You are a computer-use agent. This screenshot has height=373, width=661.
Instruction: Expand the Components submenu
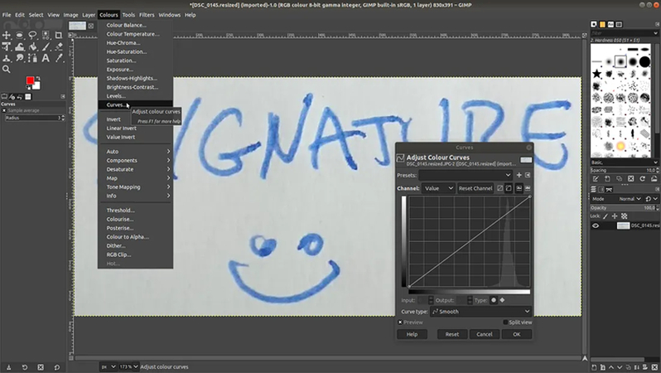pyautogui.click(x=135, y=160)
